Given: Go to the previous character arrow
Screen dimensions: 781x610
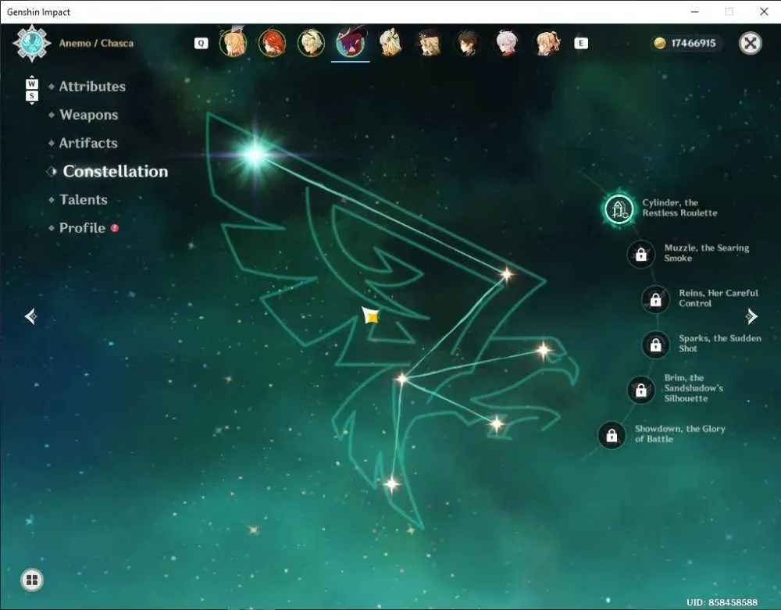Looking at the screenshot, I should 31,316.
